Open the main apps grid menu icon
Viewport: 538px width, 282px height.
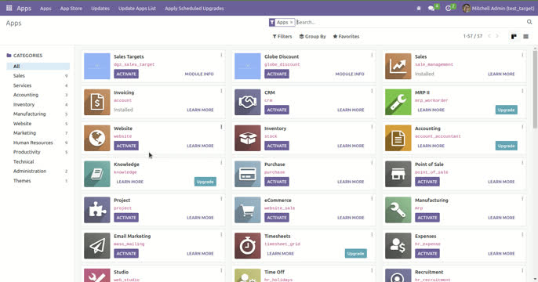(9, 8)
